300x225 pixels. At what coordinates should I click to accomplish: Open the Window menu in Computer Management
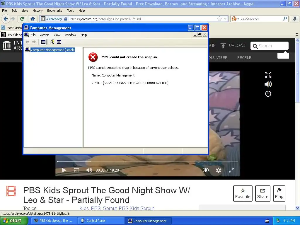(70, 35)
